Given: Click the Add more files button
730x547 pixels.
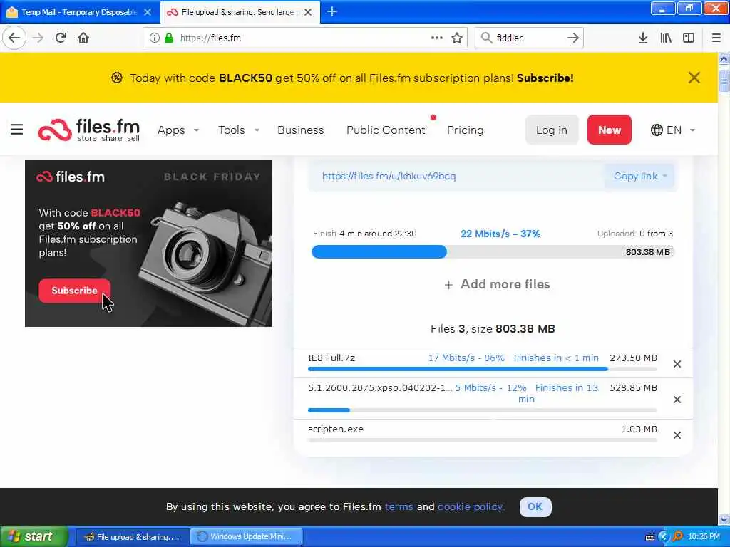Looking at the screenshot, I should click(497, 284).
